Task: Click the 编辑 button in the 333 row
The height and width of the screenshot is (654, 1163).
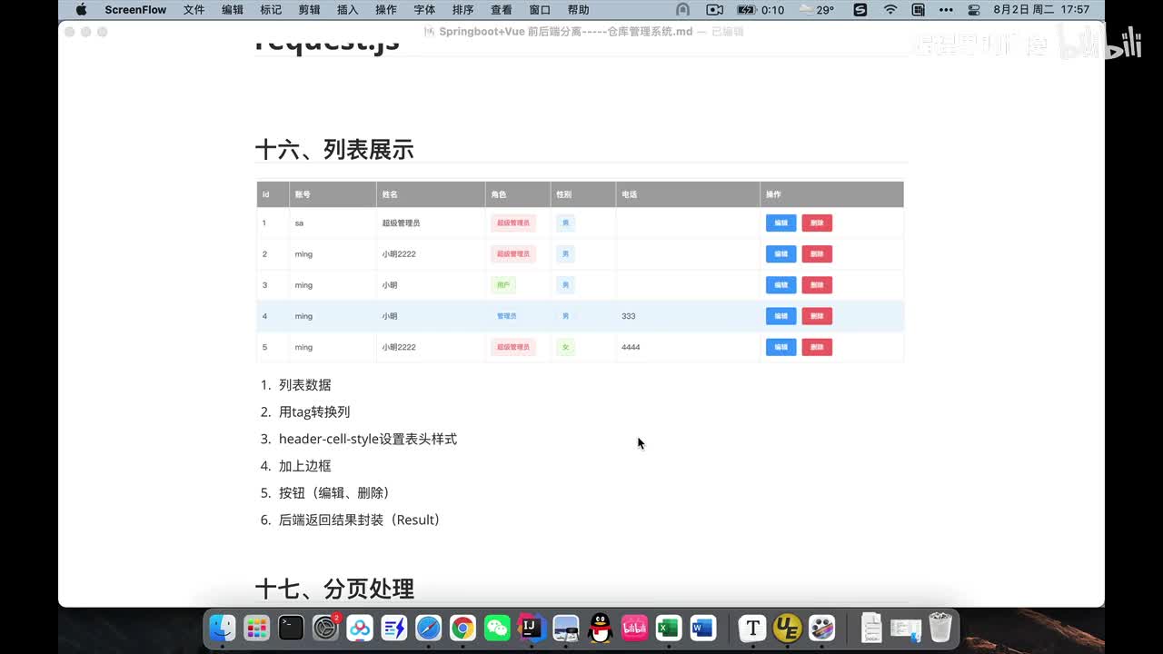Action: (781, 316)
